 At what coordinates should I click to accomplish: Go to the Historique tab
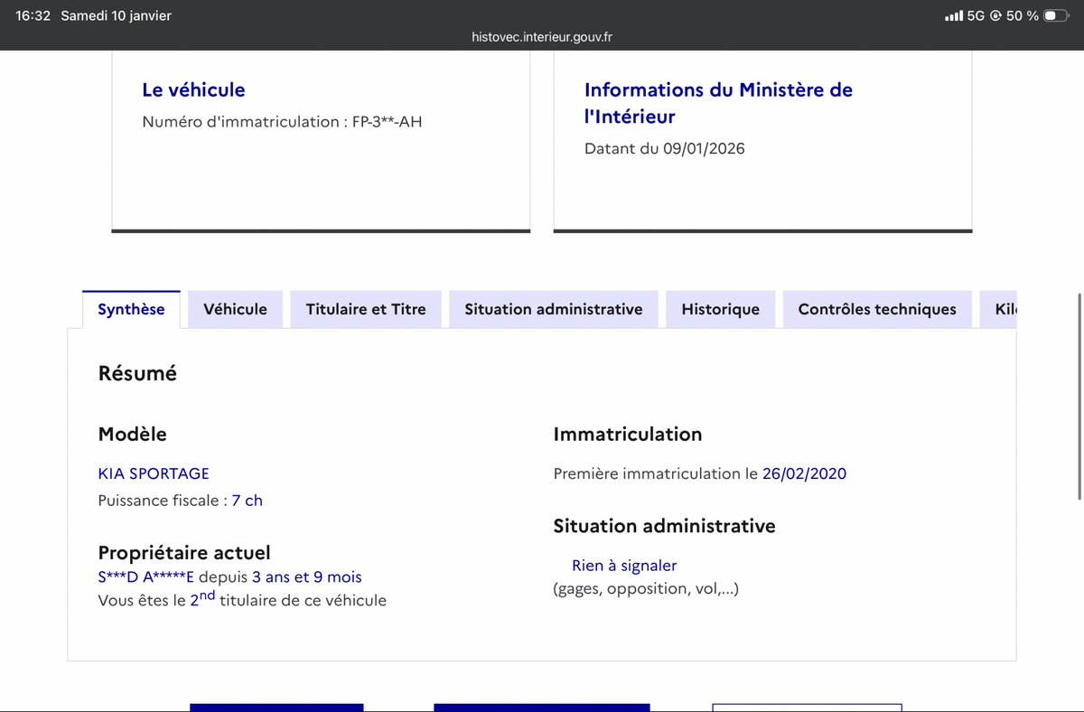720,309
